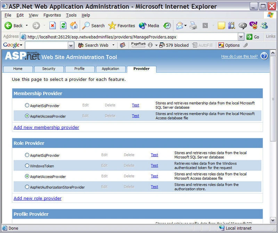Click into the Google toolbar search field
The width and height of the screenshot is (278, 233).
[47, 45]
